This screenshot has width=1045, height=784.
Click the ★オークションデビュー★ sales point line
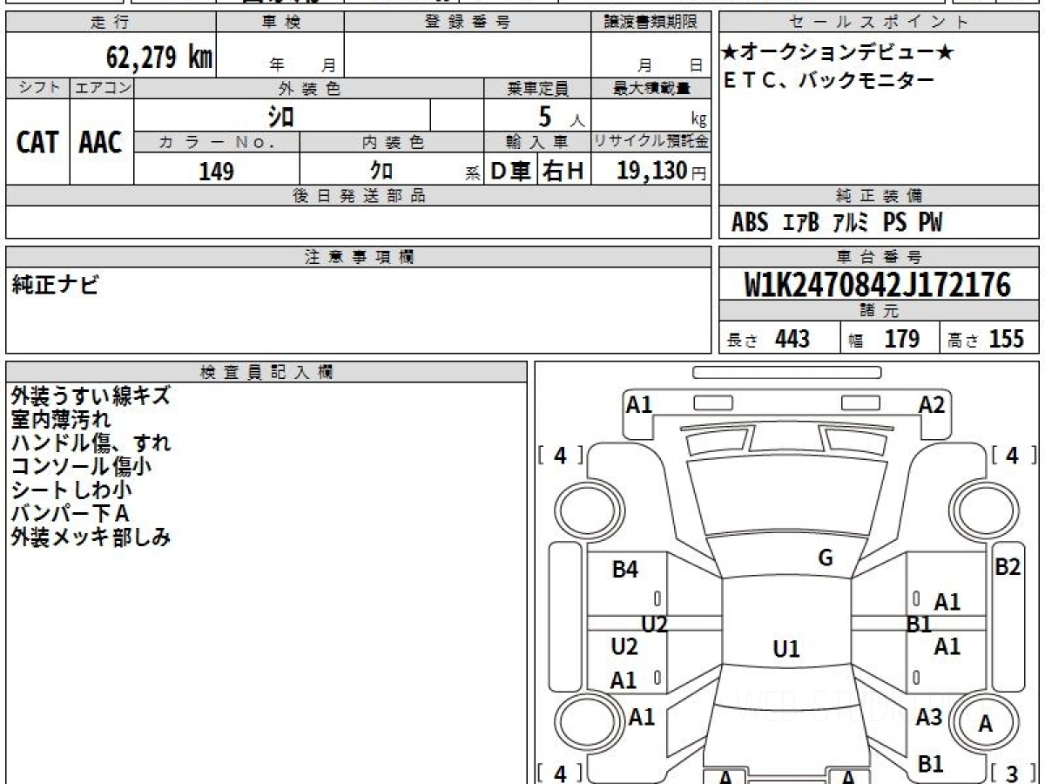click(x=838, y=53)
